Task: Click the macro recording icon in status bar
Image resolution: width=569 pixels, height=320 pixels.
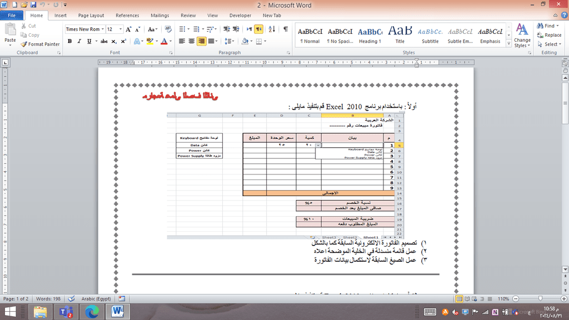Action: point(122,298)
